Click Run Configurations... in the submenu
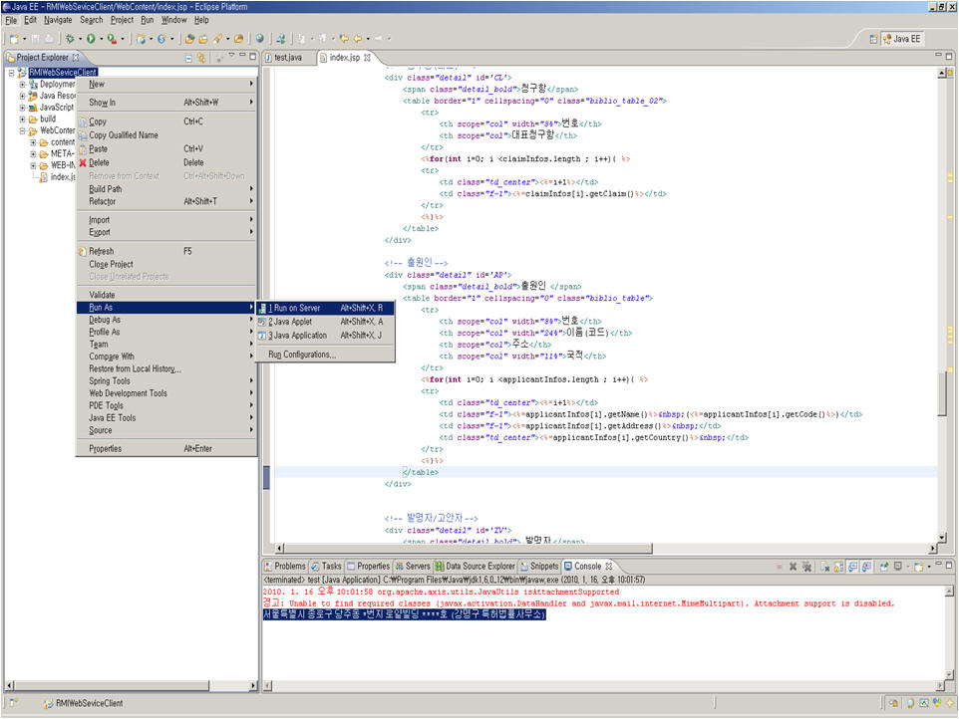 tap(302, 355)
